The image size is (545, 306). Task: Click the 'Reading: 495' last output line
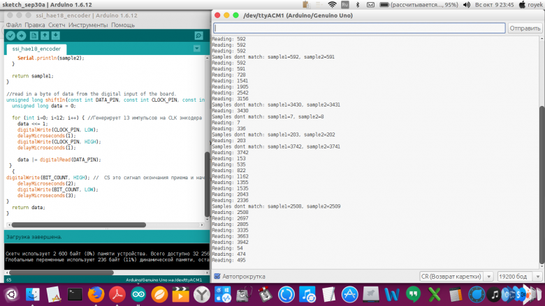coord(228,260)
